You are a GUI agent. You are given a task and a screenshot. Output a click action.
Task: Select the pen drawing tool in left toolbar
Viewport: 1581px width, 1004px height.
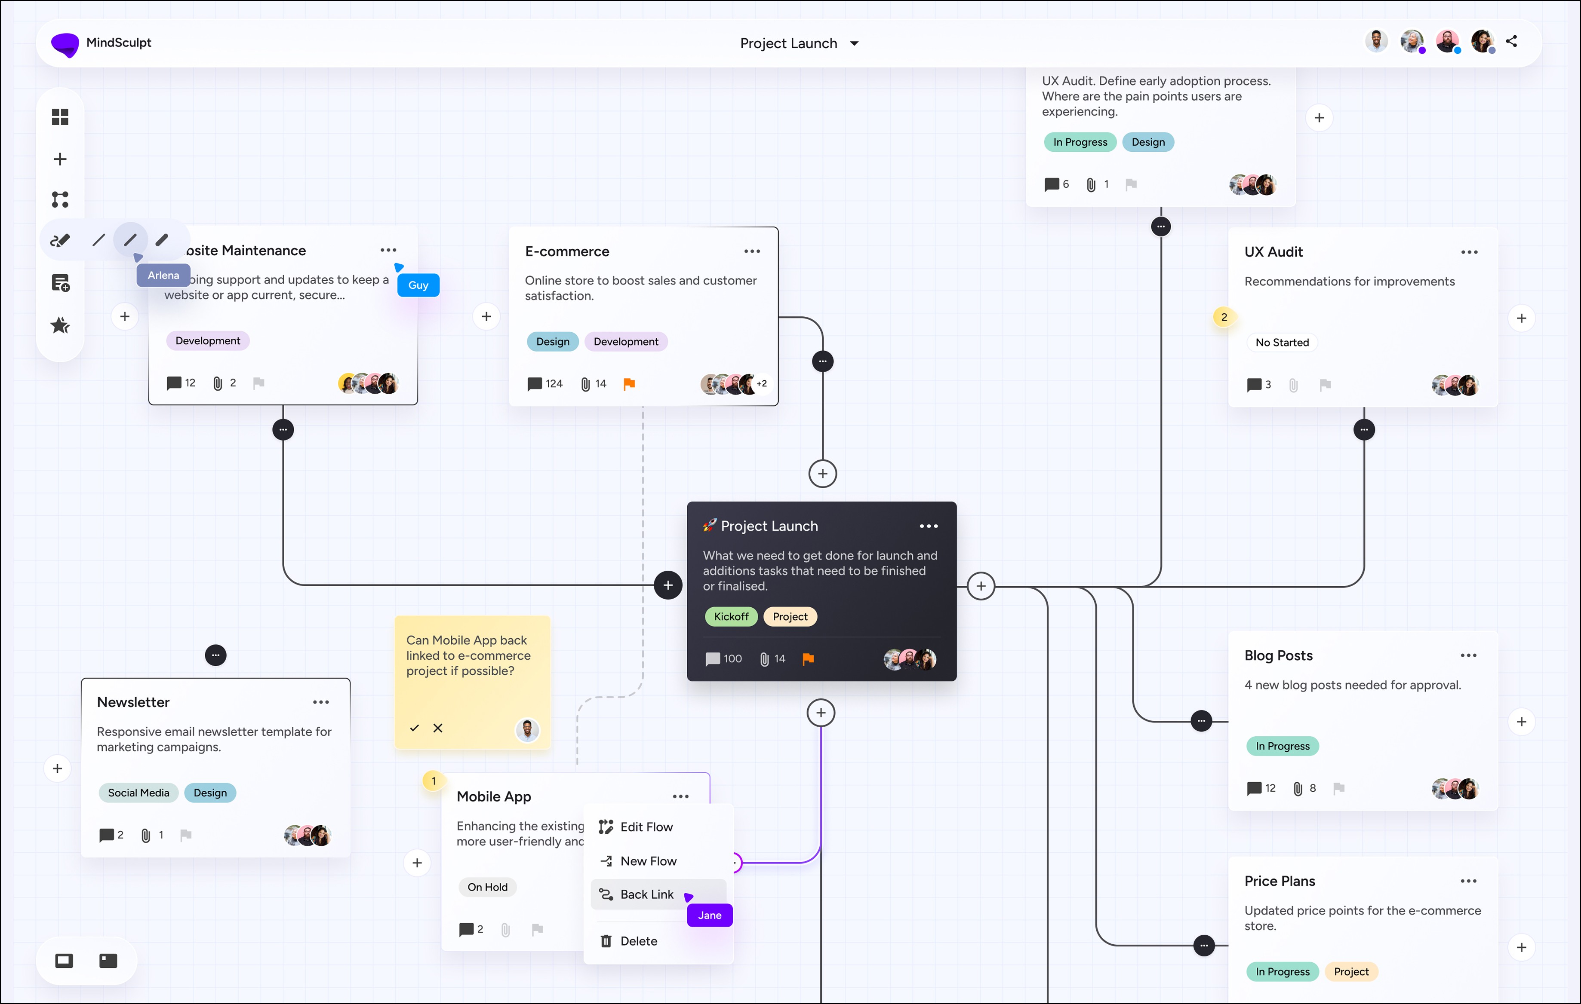(60, 240)
